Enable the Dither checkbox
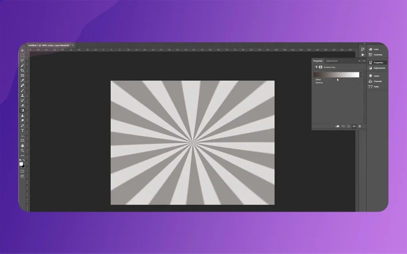Viewport: 407px width, 254px height. click(314, 79)
